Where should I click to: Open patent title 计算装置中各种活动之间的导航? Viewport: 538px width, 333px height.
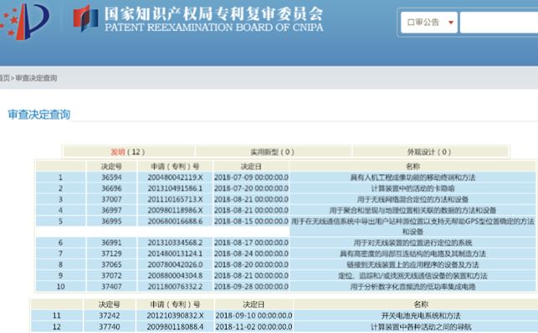[421, 327]
